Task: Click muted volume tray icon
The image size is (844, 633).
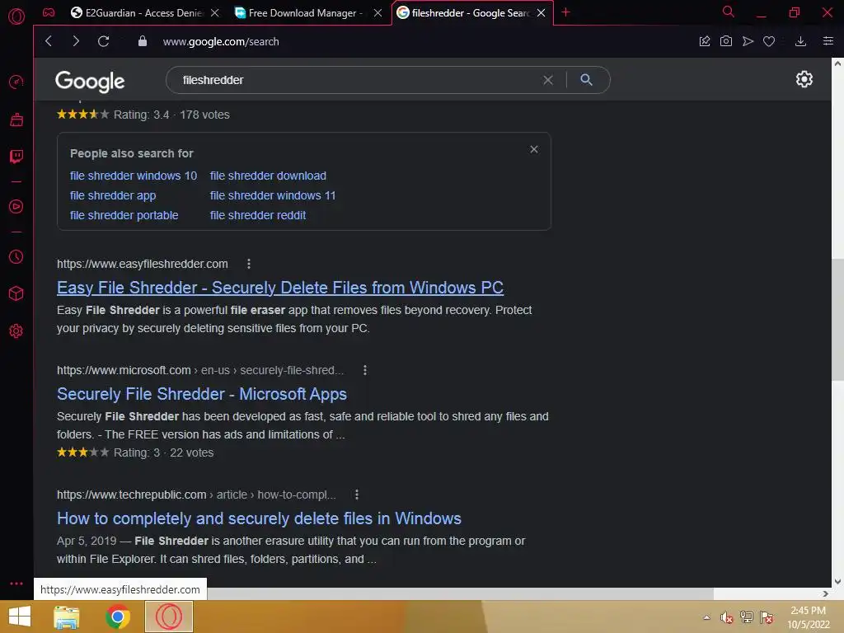Action: click(727, 617)
